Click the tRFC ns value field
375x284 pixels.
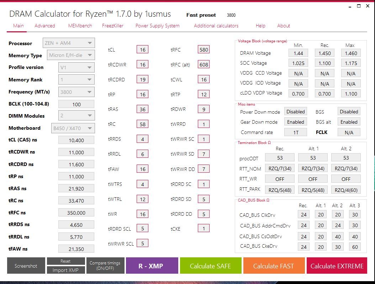76,213
